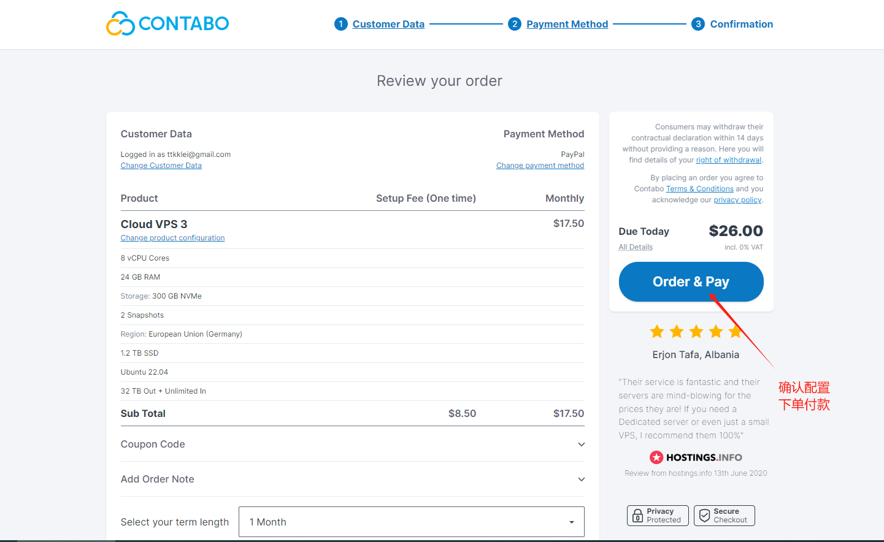Click the 1.2 TB SSD row
Viewport: 884px width, 542px height.
pyautogui.click(x=353, y=353)
